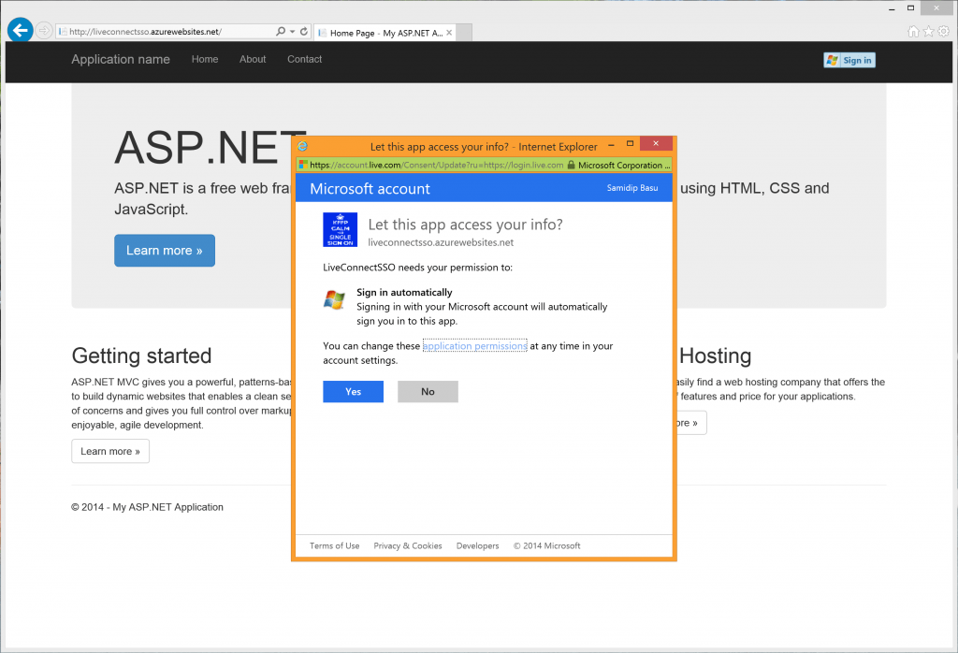Click the Keep Calm app logo
The image size is (958, 653).
point(340,229)
